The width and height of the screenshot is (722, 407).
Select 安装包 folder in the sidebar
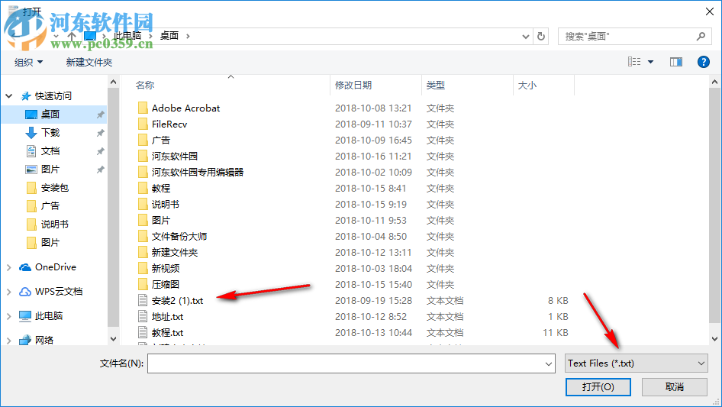pos(55,188)
